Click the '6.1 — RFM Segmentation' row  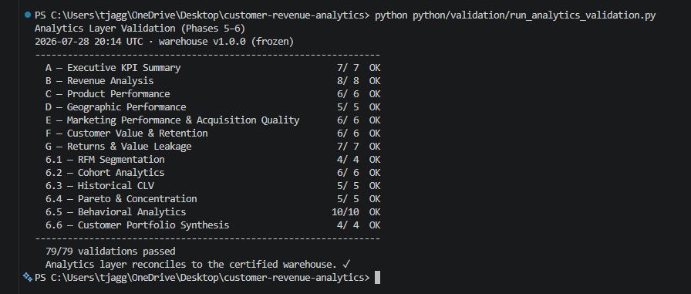click(x=213, y=160)
